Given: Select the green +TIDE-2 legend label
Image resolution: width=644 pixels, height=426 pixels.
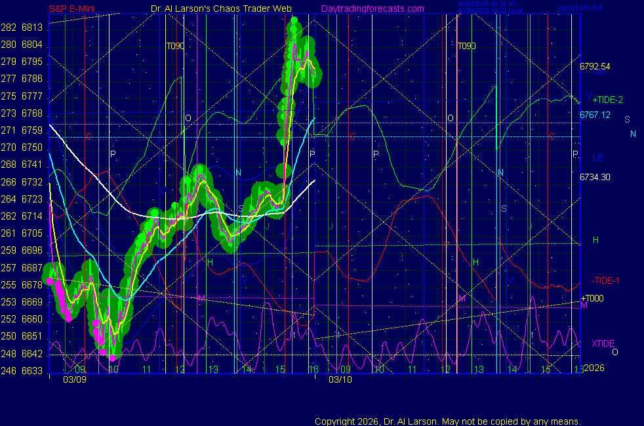Looking at the screenshot, I should pyautogui.click(x=607, y=100).
